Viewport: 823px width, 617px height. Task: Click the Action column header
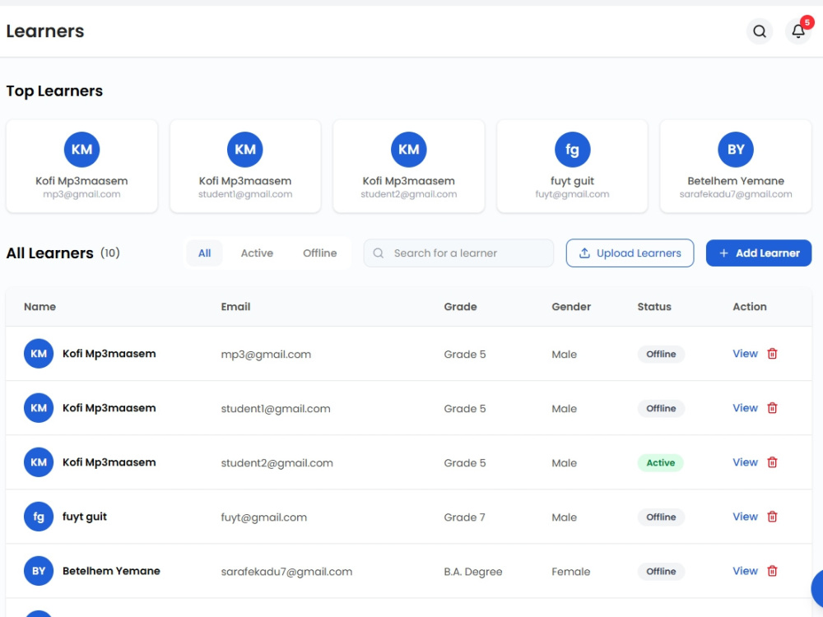[x=750, y=306]
